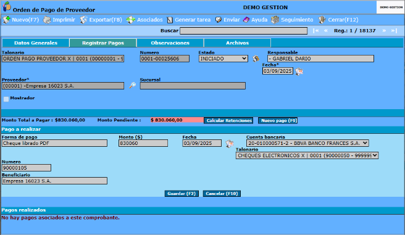Open the Archivos tab
The width and height of the screenshot is (405, 235).
(237, 43)
